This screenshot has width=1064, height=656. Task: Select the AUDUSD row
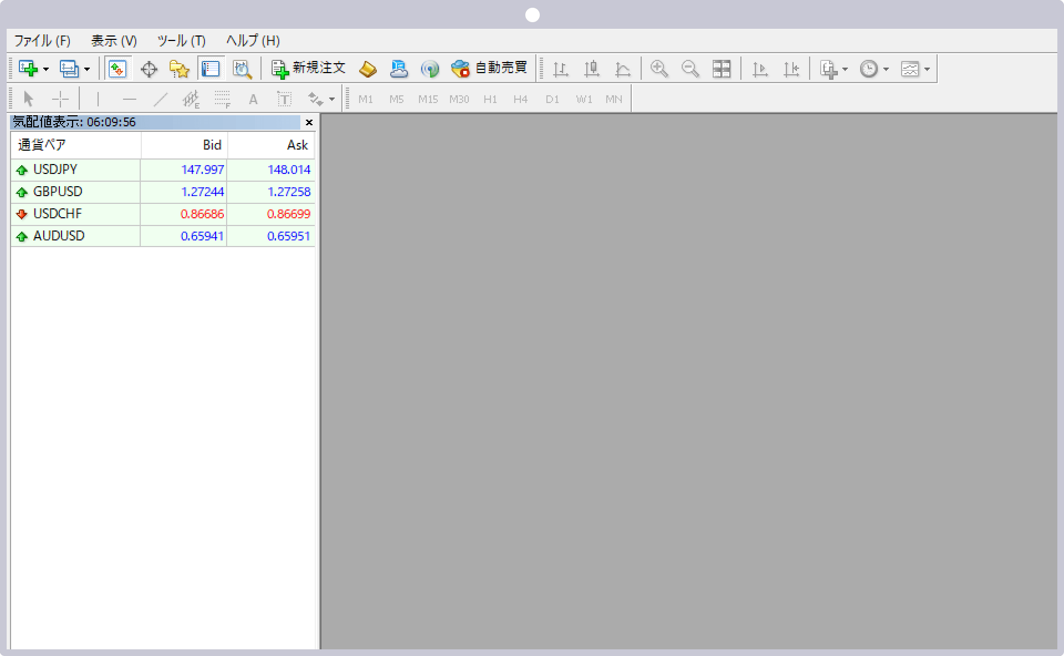tap(163, 237)
